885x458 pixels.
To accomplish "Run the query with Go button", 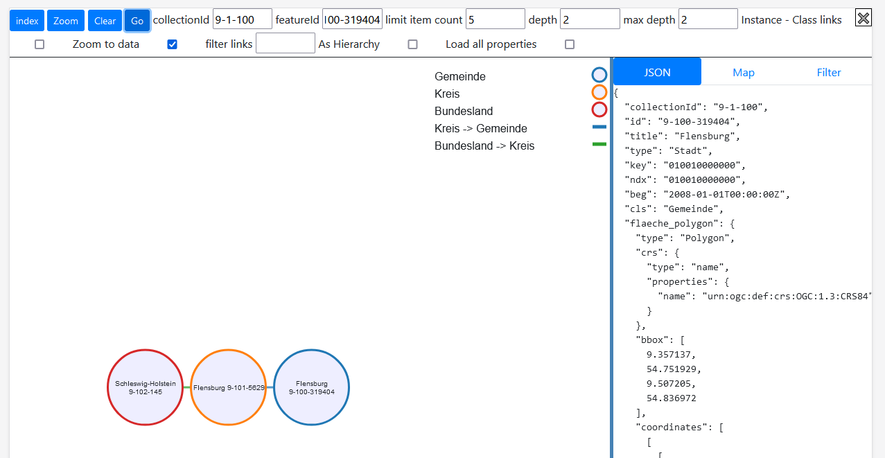I will (137, 21).
